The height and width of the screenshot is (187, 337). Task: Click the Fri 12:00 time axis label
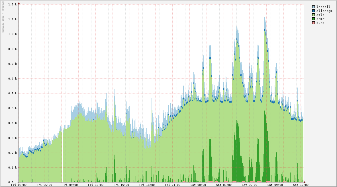click(x=96, y=185)
